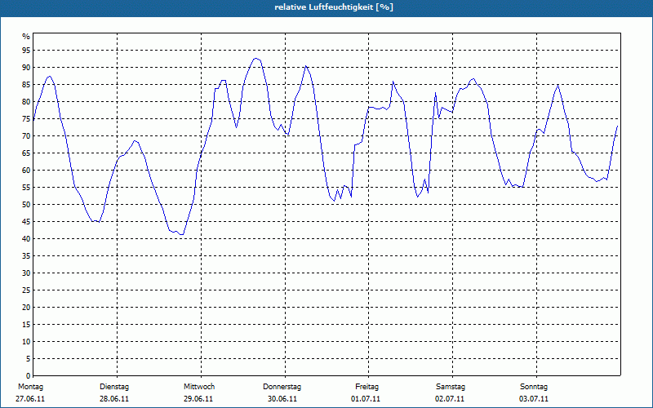Click the '03.07.11' date label

click(x=534, y=399)
